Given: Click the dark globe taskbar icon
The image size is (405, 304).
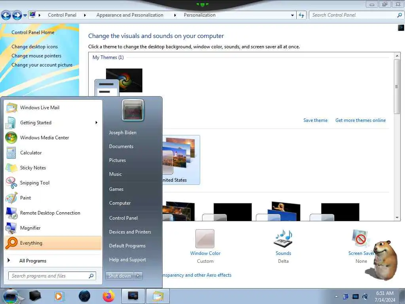Looking at the screenshot, I should [85, 296].
